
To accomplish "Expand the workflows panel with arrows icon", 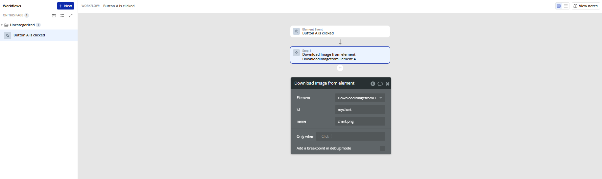I will click(71, 15).
